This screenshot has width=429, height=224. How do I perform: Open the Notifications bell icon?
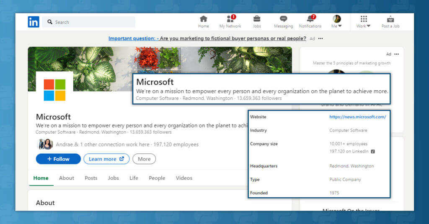310,19
